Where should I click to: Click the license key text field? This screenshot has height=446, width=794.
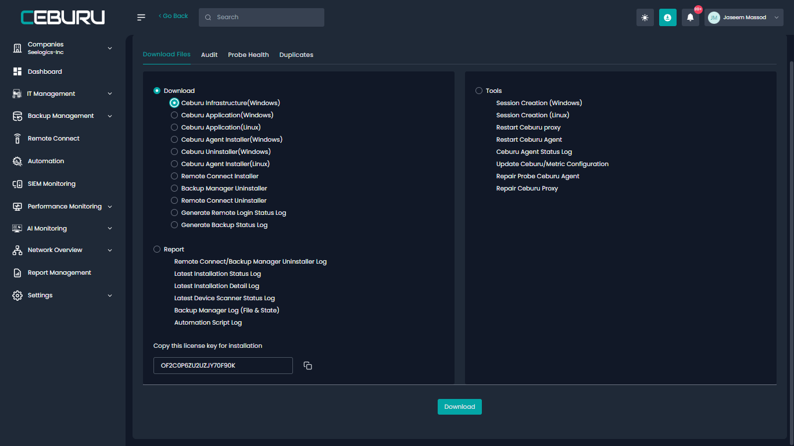pyautogui.click(x=223, y=366)
